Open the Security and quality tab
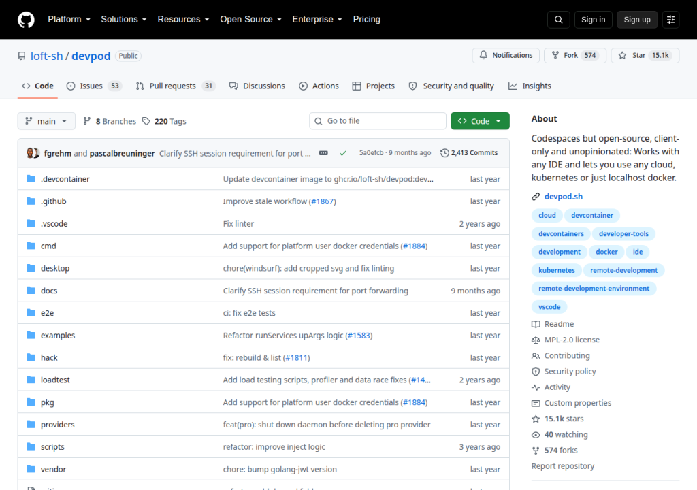The width and height of the screenshot is (697, 490). (x=451, y=86)
